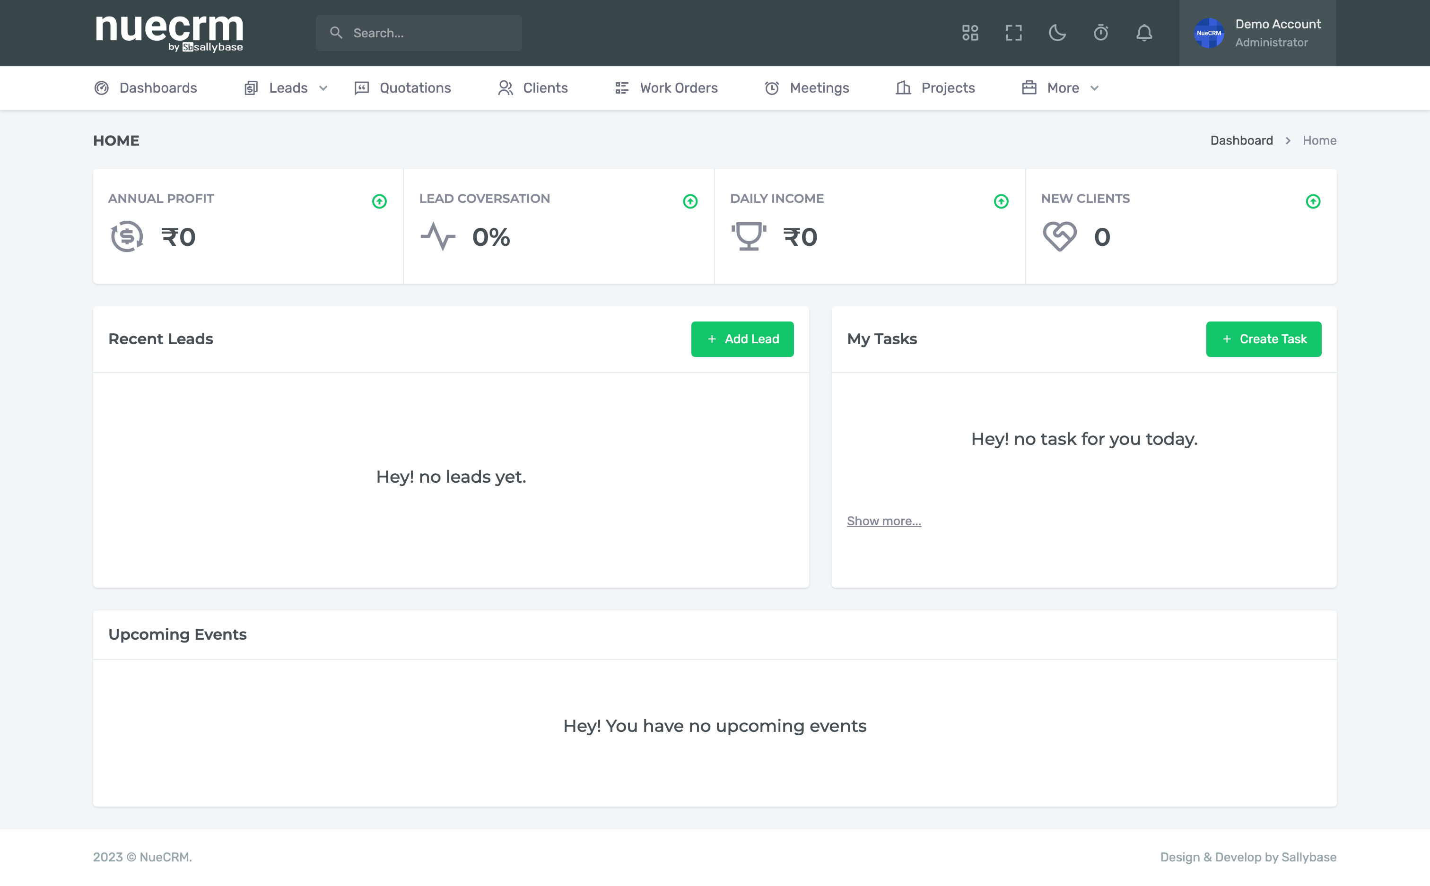Click the Dashboard breadcrumb link
Image resolution: width=1430 pixels, height=886 pixels.
pos(1241,140)
